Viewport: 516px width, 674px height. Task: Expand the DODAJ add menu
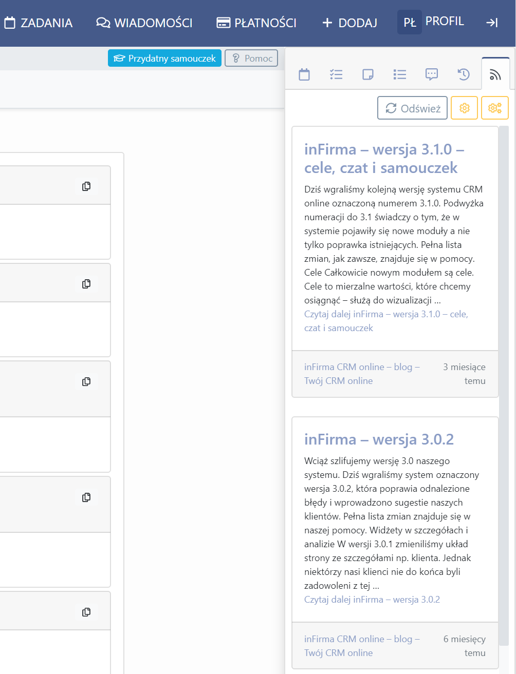(x=349, y=23)
